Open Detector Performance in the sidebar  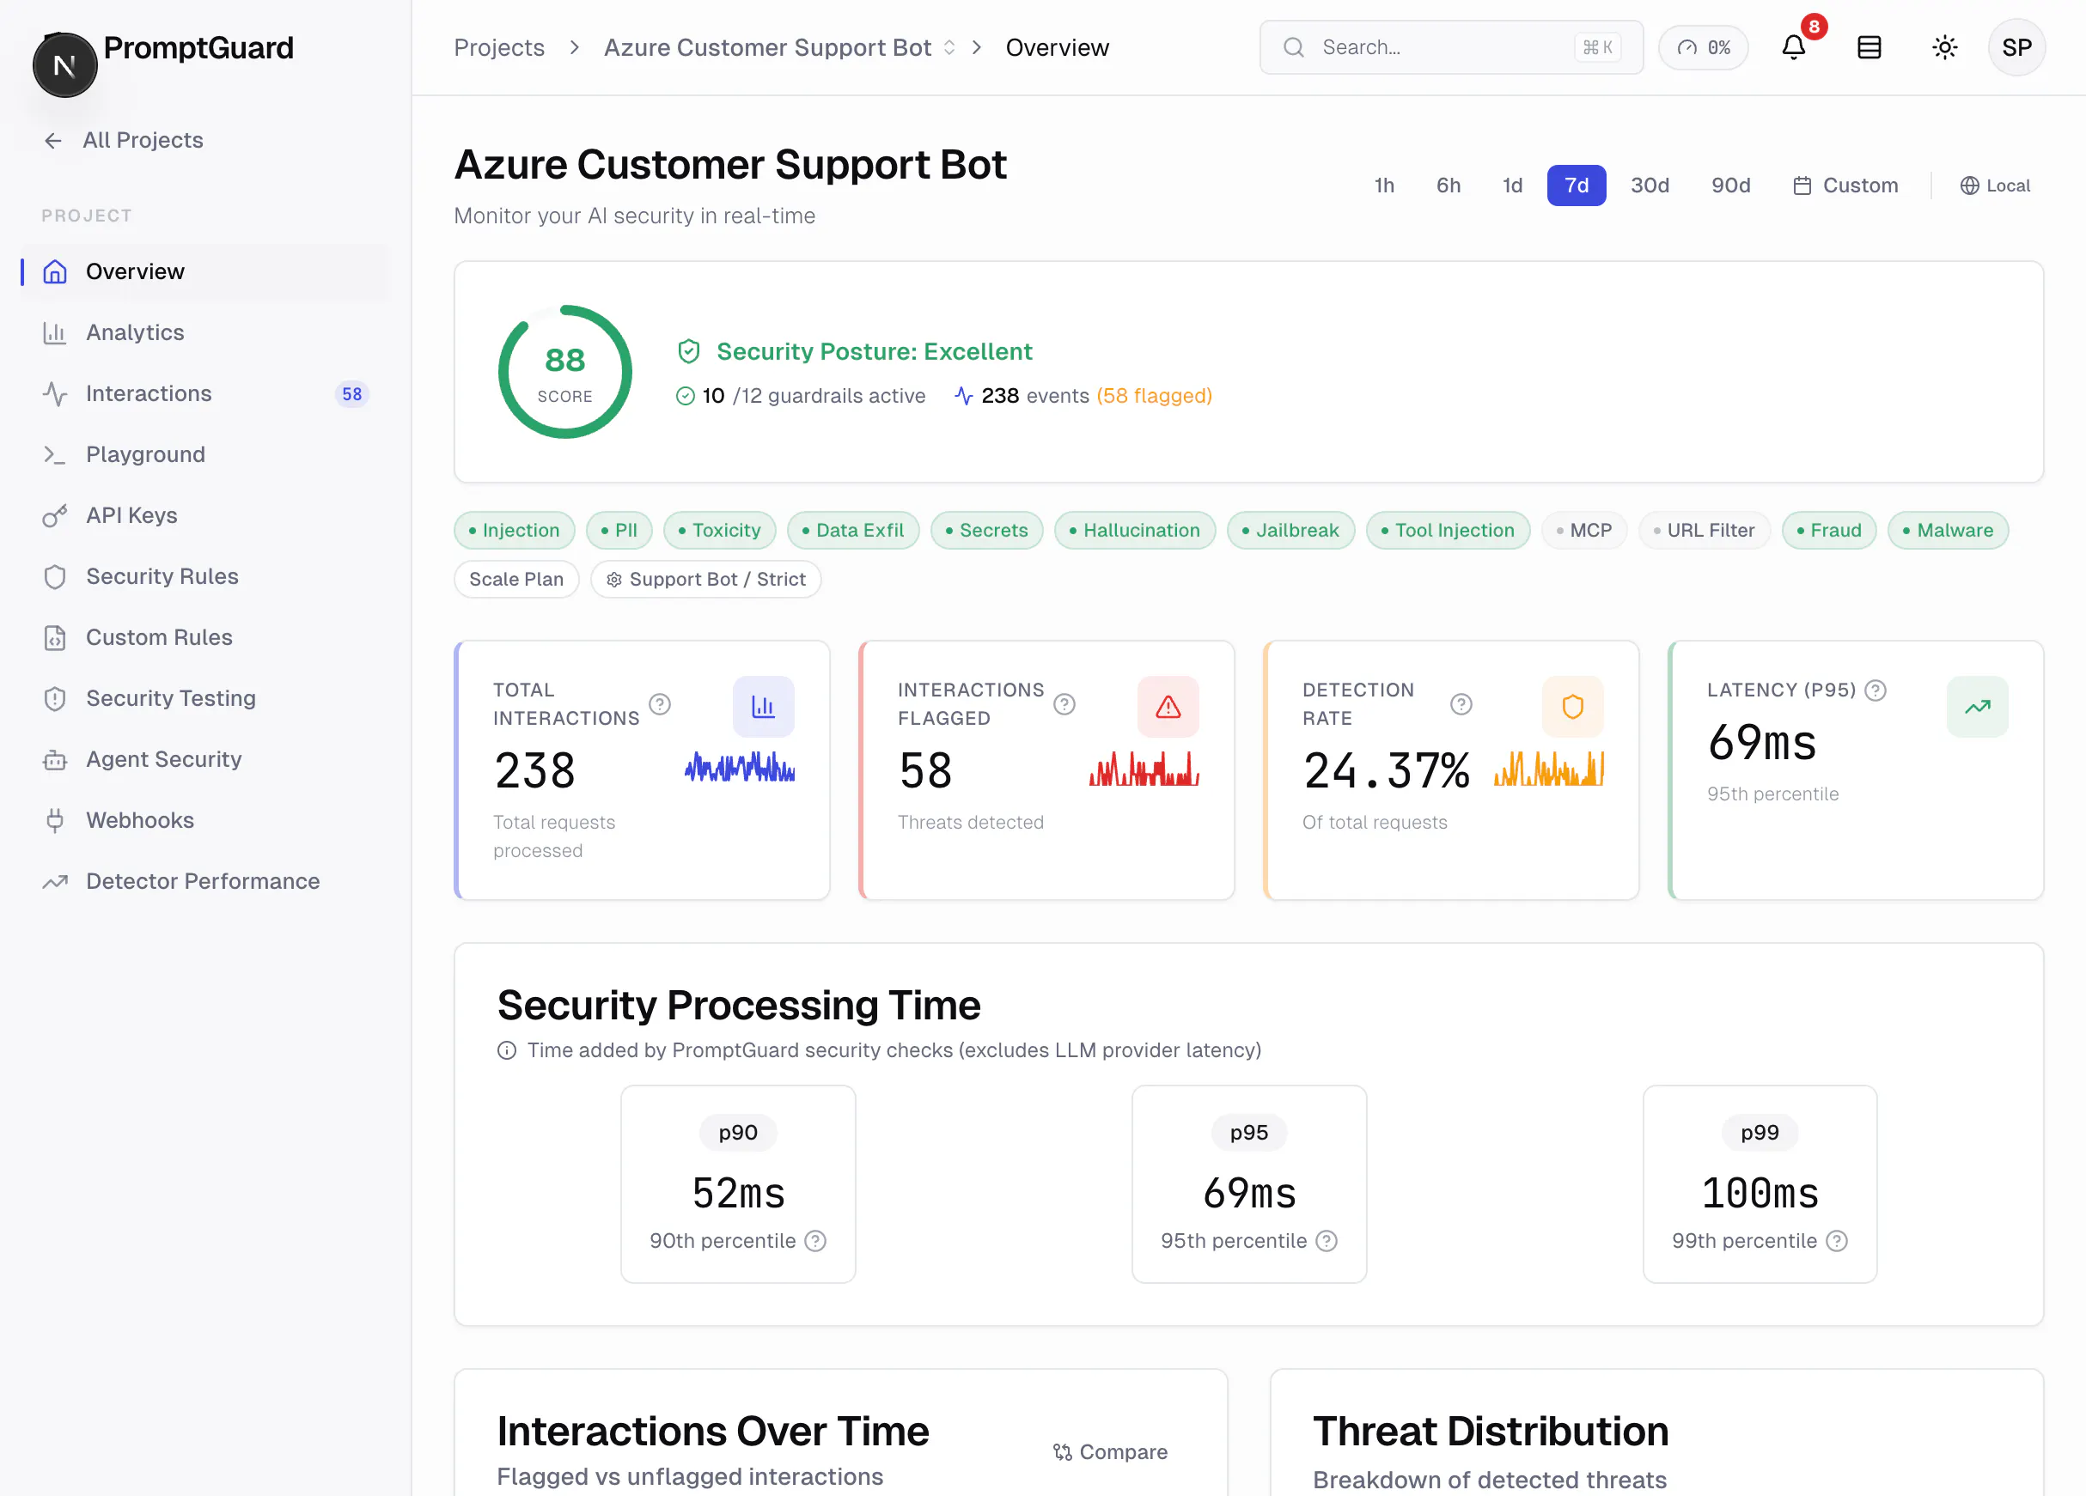204,881
